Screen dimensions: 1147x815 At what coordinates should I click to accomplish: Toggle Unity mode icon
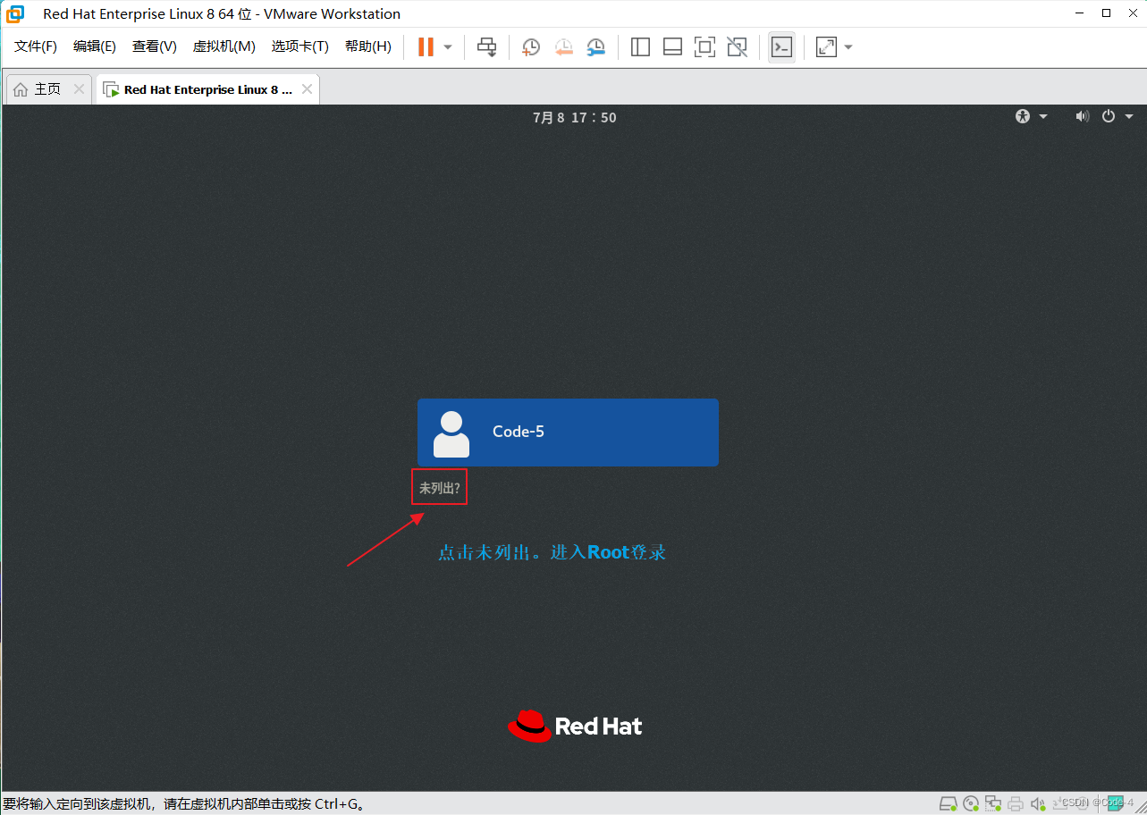[737, 46]
